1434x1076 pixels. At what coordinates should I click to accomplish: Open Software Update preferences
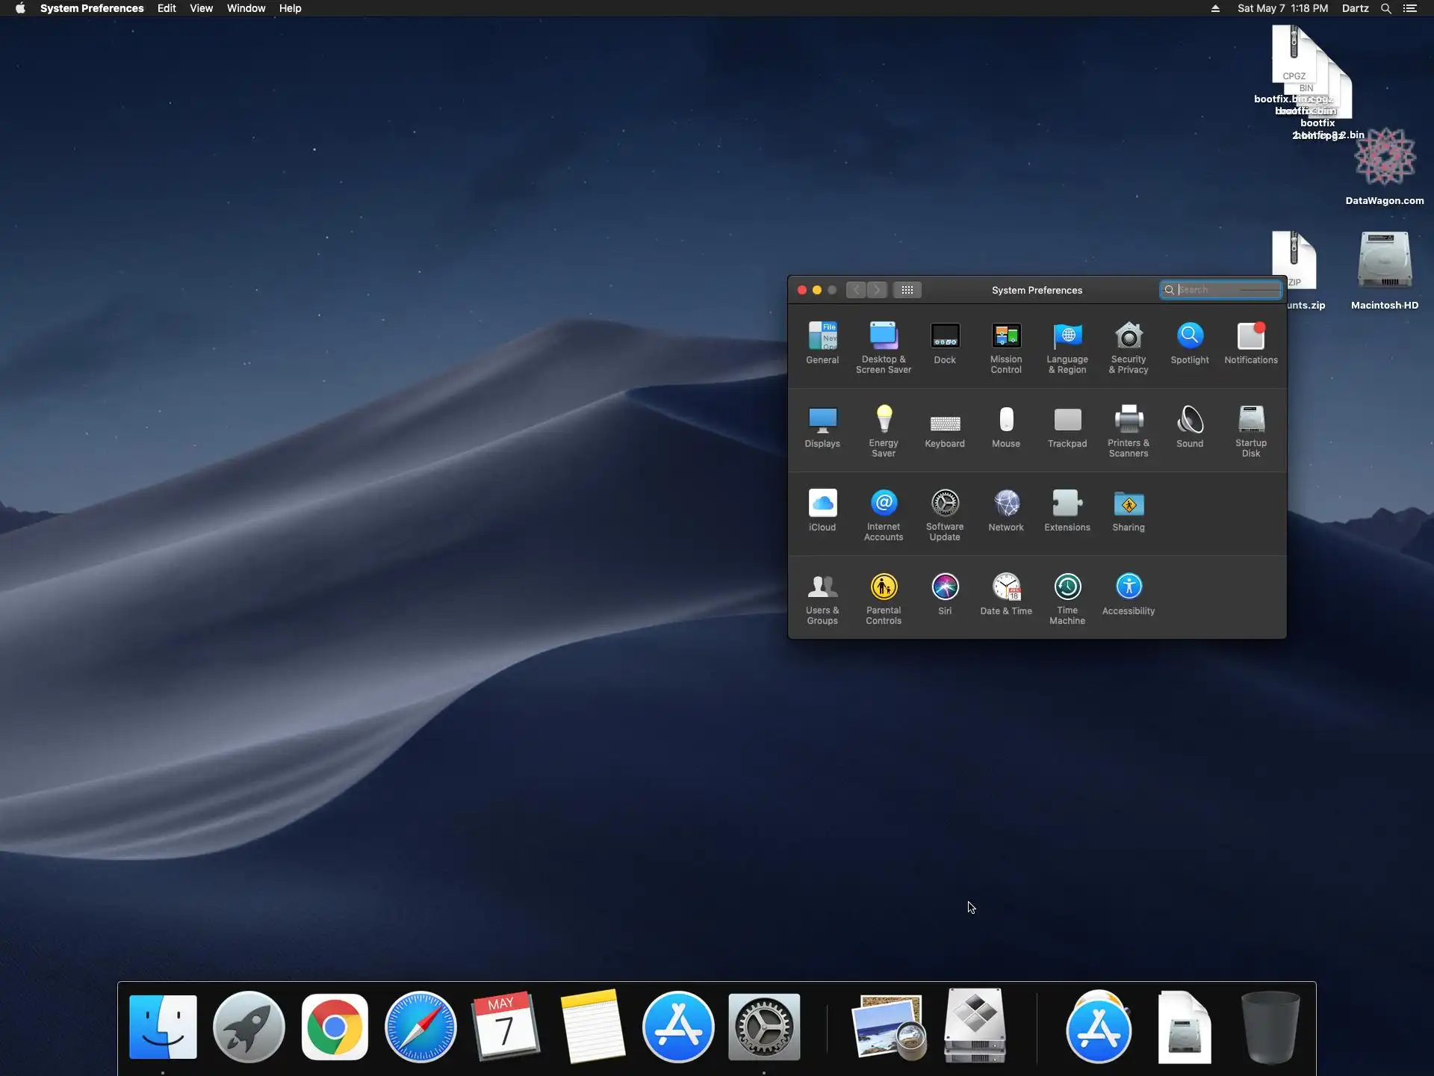944,504
